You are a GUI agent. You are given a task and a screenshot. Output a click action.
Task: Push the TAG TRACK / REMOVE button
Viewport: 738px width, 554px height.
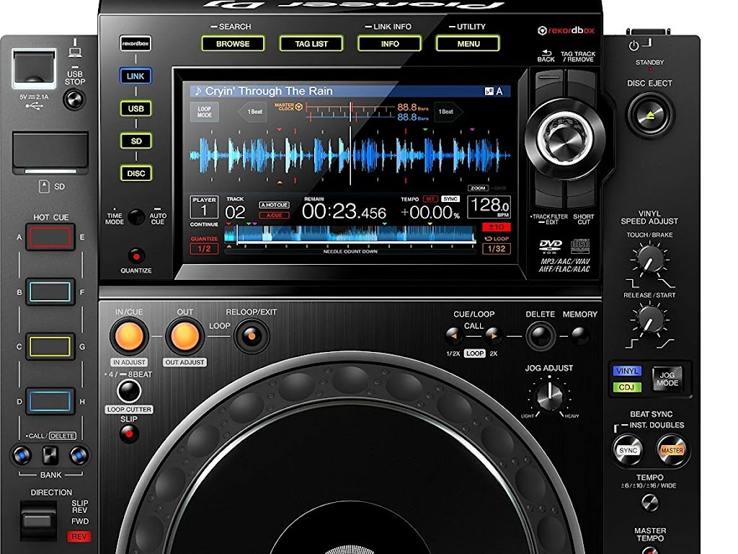(x=582, y=85)
